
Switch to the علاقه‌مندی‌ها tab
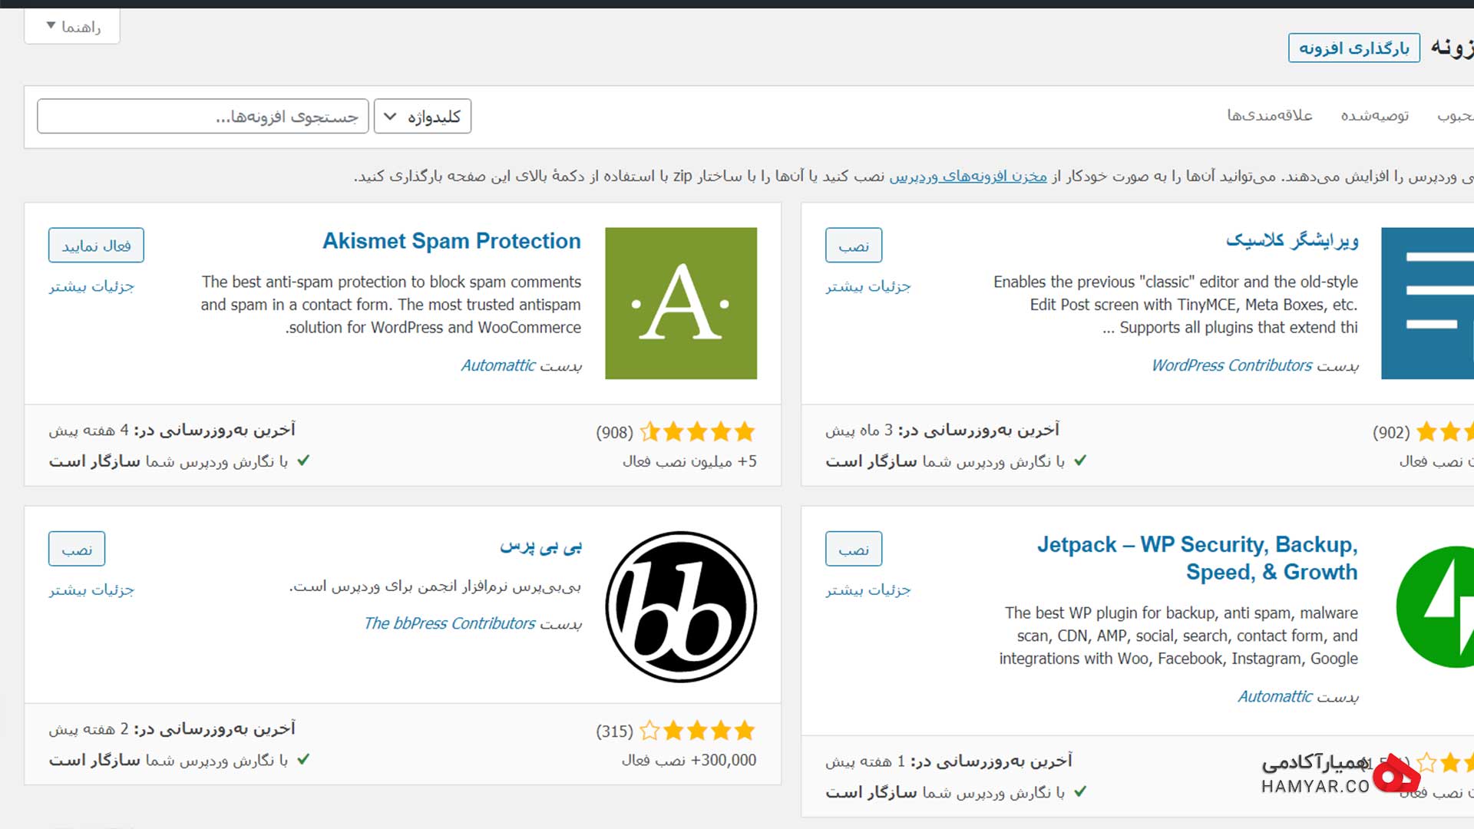click(x=1270, y=115)
